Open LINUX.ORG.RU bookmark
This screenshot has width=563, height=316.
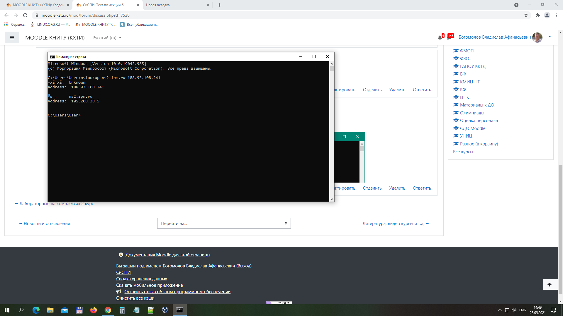50,25
